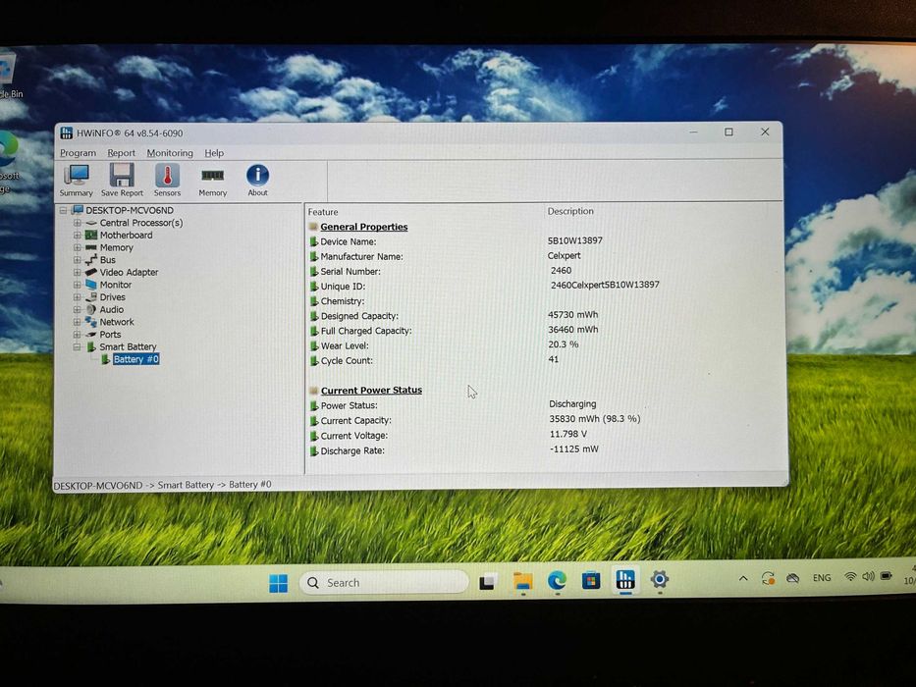Image resolution: width=916 pixels, height=687 pixels.
Task: Click the Windows Start button
Action: coord(278,582)
